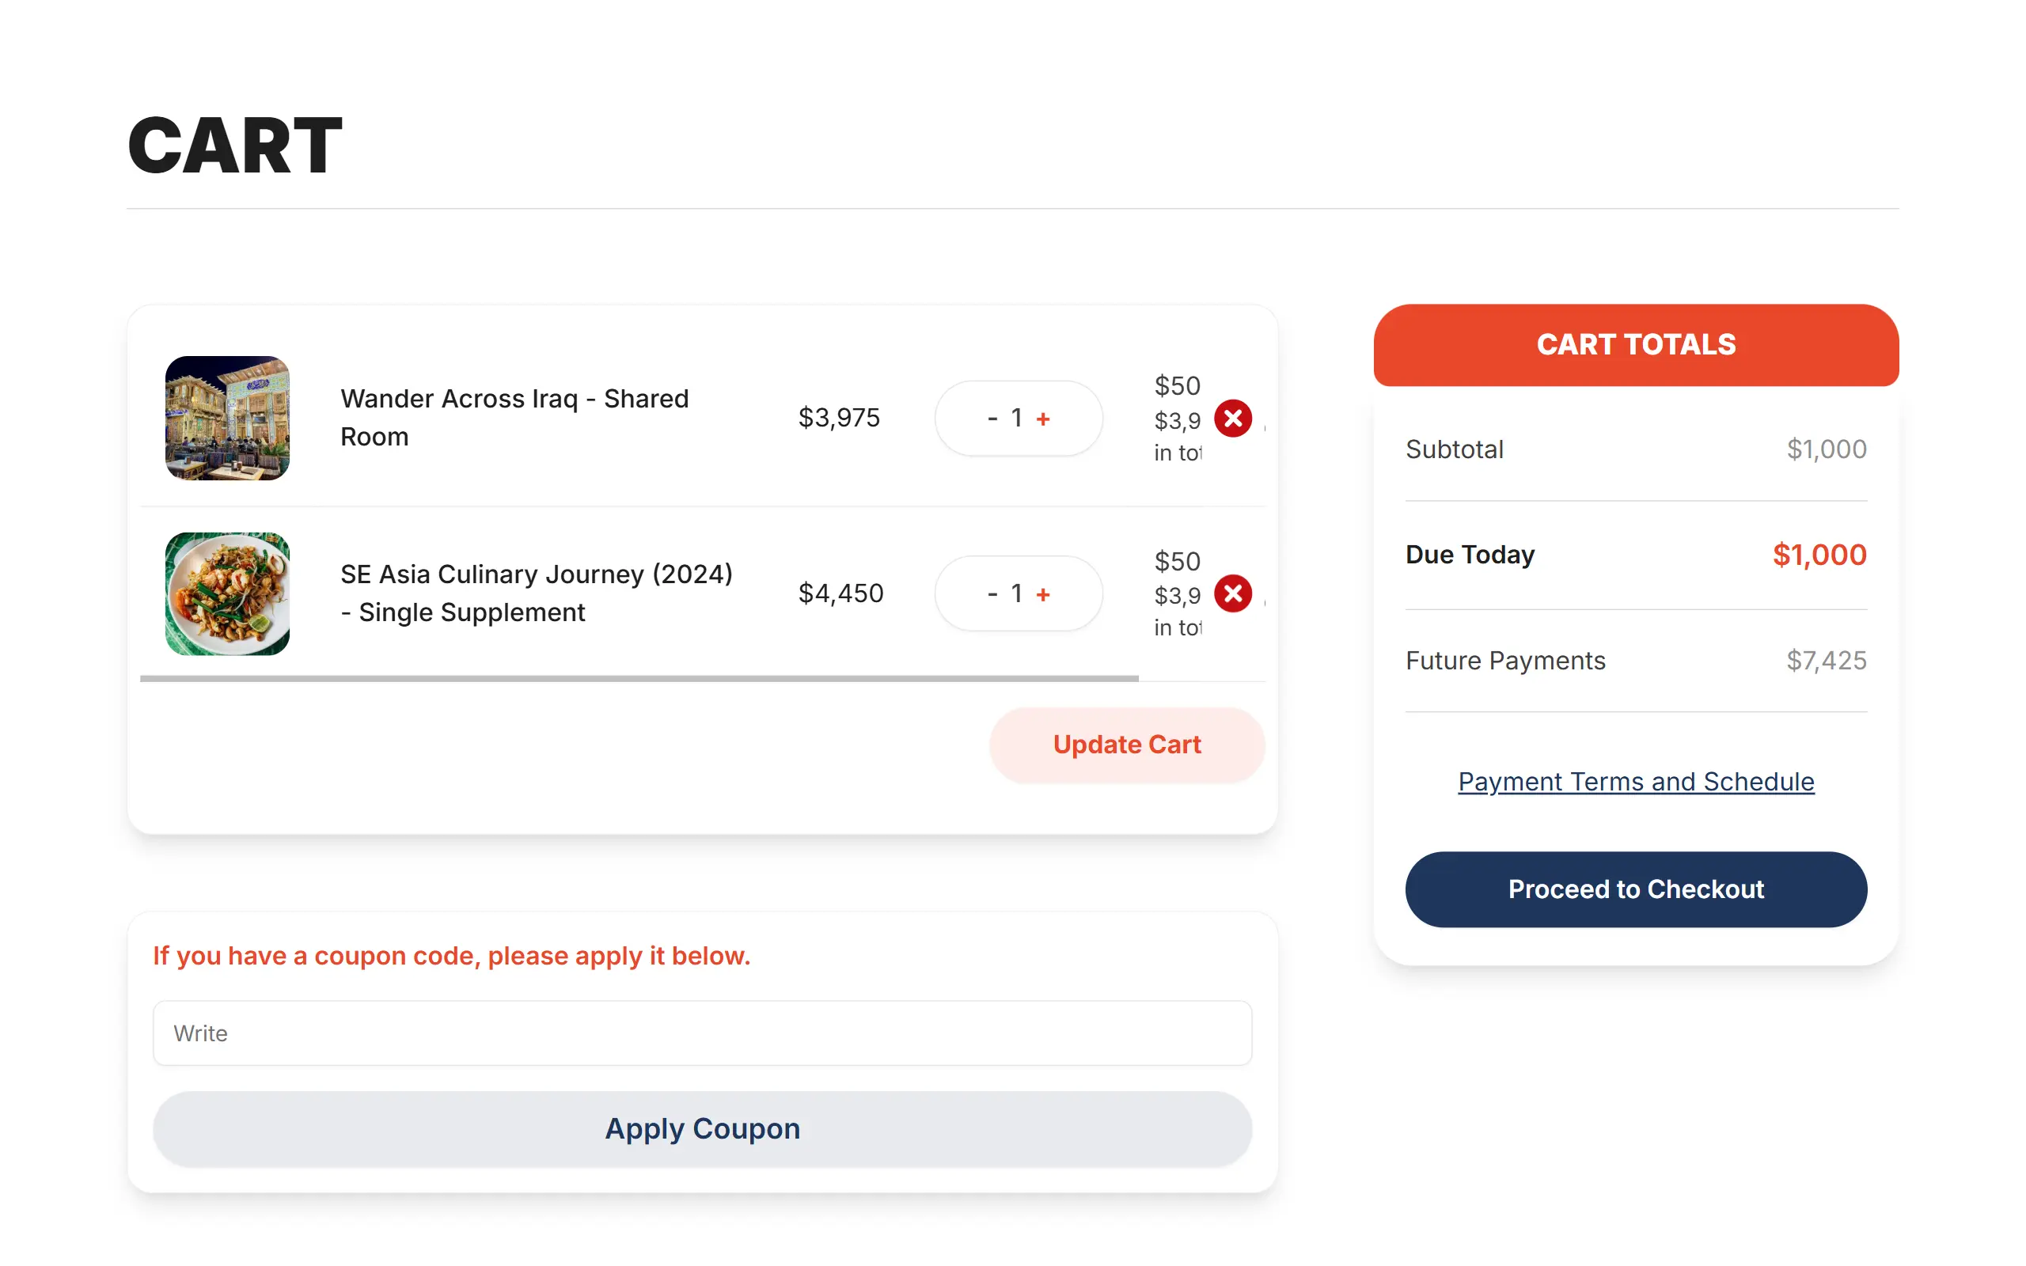Image resolution: width=2026 pixels, height=1266 pixels.
Task: Click the SE Asia Culinary quantity value
Action: 1016,593
